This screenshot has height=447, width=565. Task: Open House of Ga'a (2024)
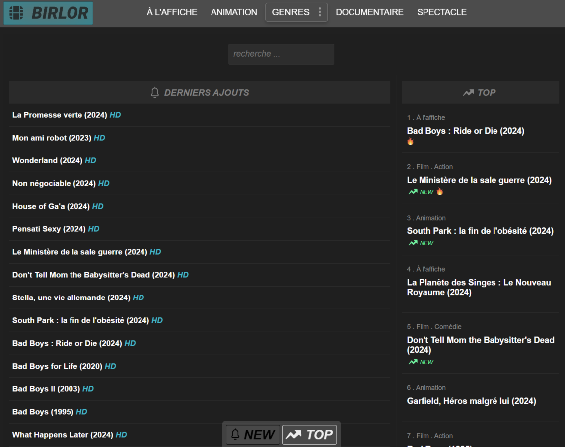point(51,206)
